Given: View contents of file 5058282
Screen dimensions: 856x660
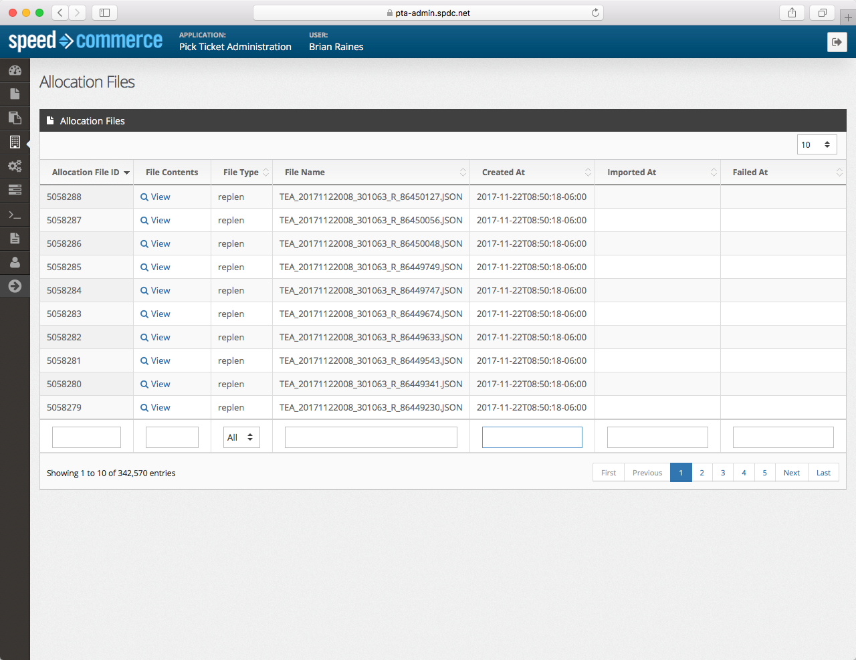Looking at the screenshot, I should 155,337.
